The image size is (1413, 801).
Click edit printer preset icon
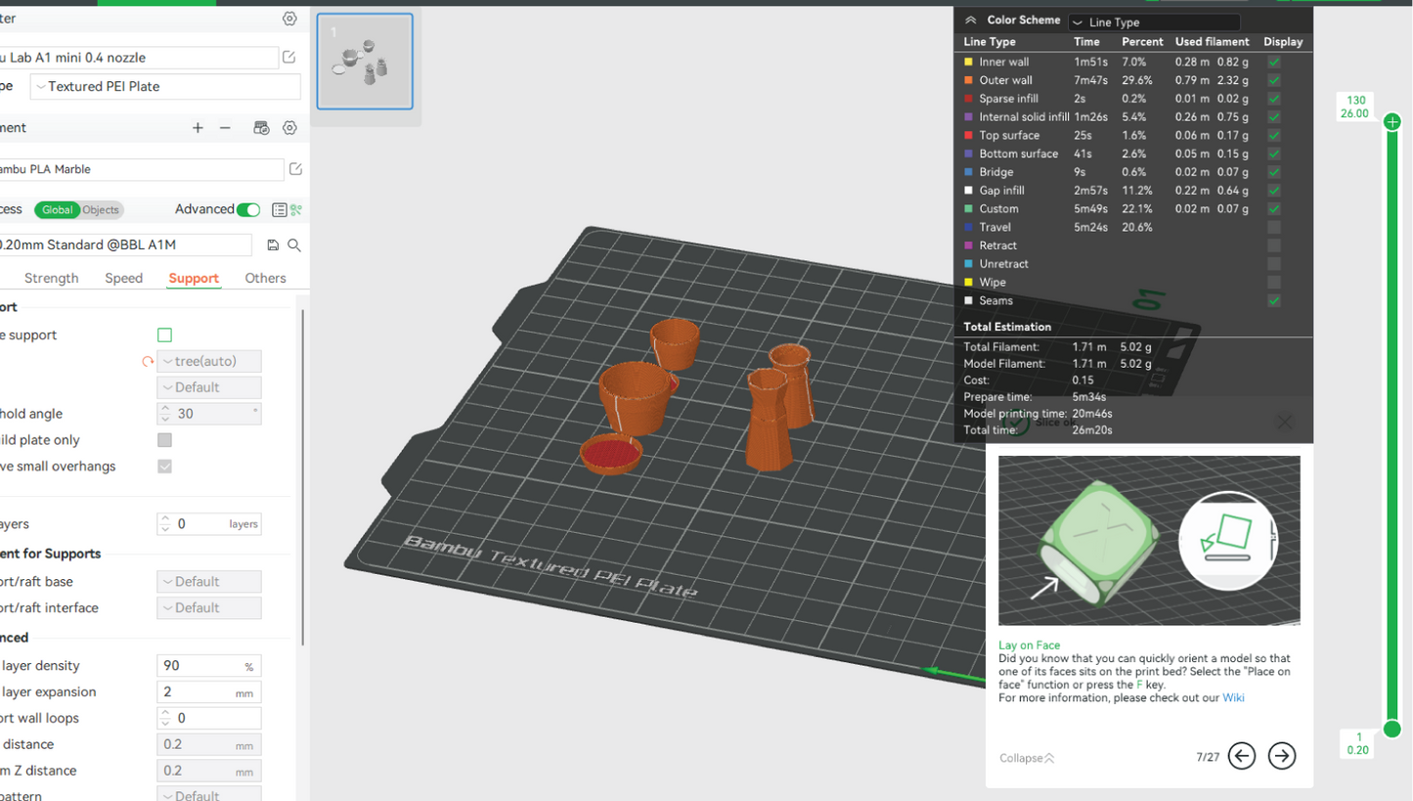click(x=289, y=58)
